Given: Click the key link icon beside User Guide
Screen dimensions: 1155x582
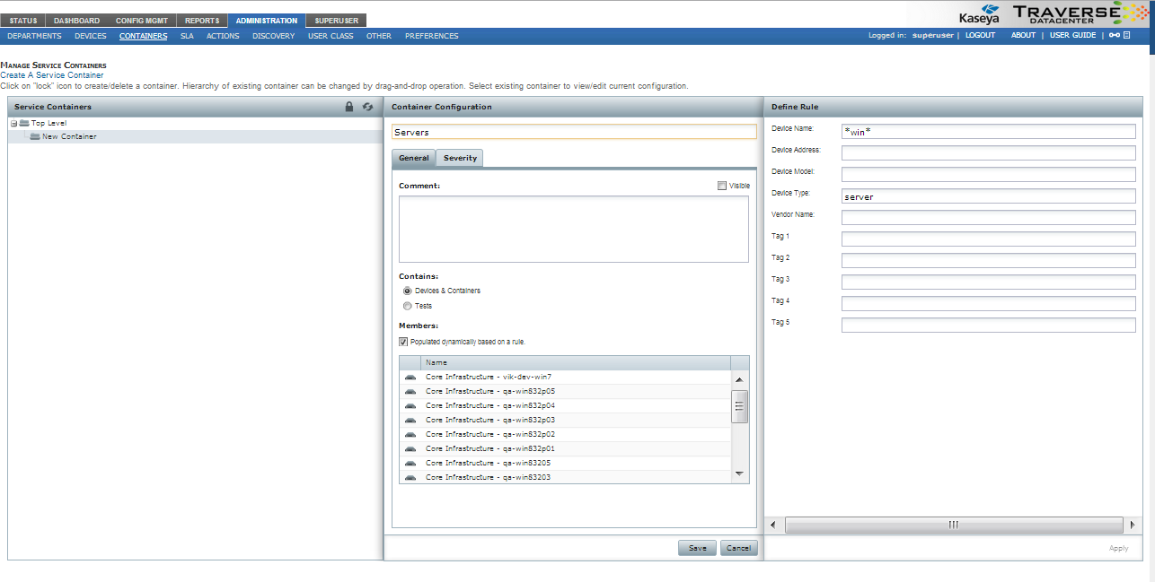Looking at the screenshot, I should tap(1115, 36).
